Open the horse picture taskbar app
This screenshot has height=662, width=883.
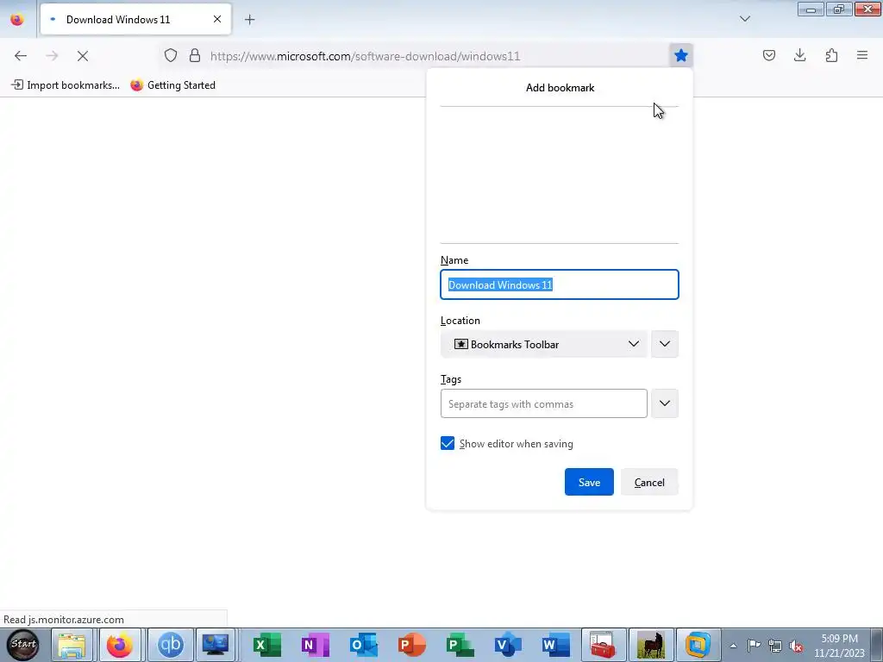click(650, 645)
